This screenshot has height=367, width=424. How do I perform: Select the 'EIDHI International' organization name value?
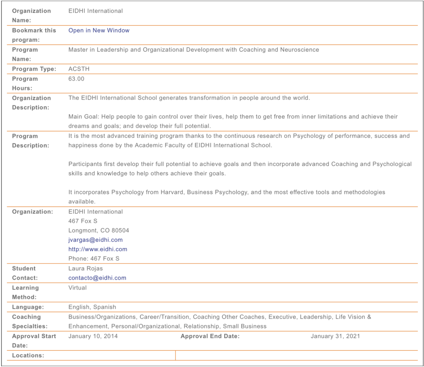click(96, 11)
